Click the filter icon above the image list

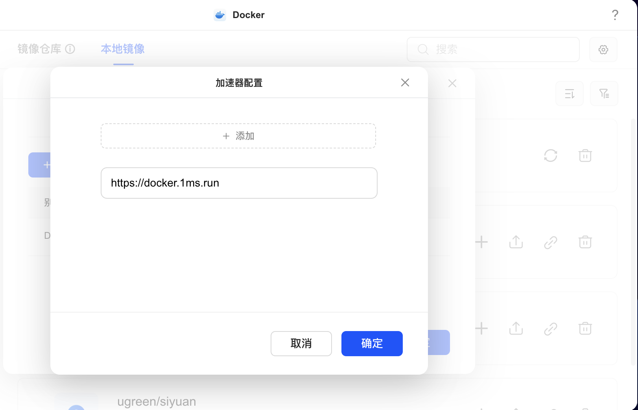pyautogui.click(x=604, y=93)
